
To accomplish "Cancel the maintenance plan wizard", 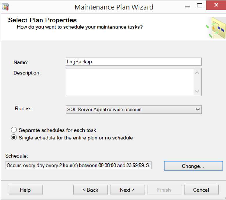I will tap(201, 190).
